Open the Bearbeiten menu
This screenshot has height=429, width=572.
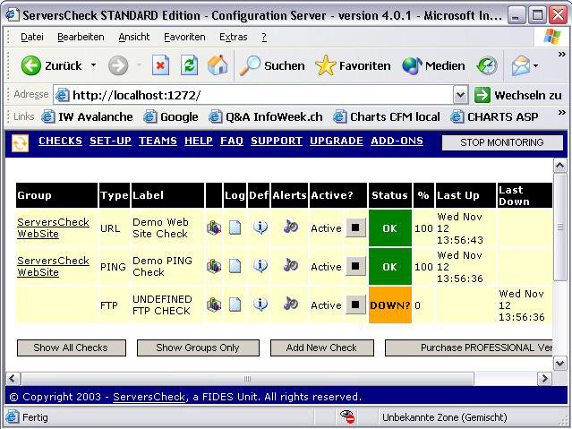[81, 37]
